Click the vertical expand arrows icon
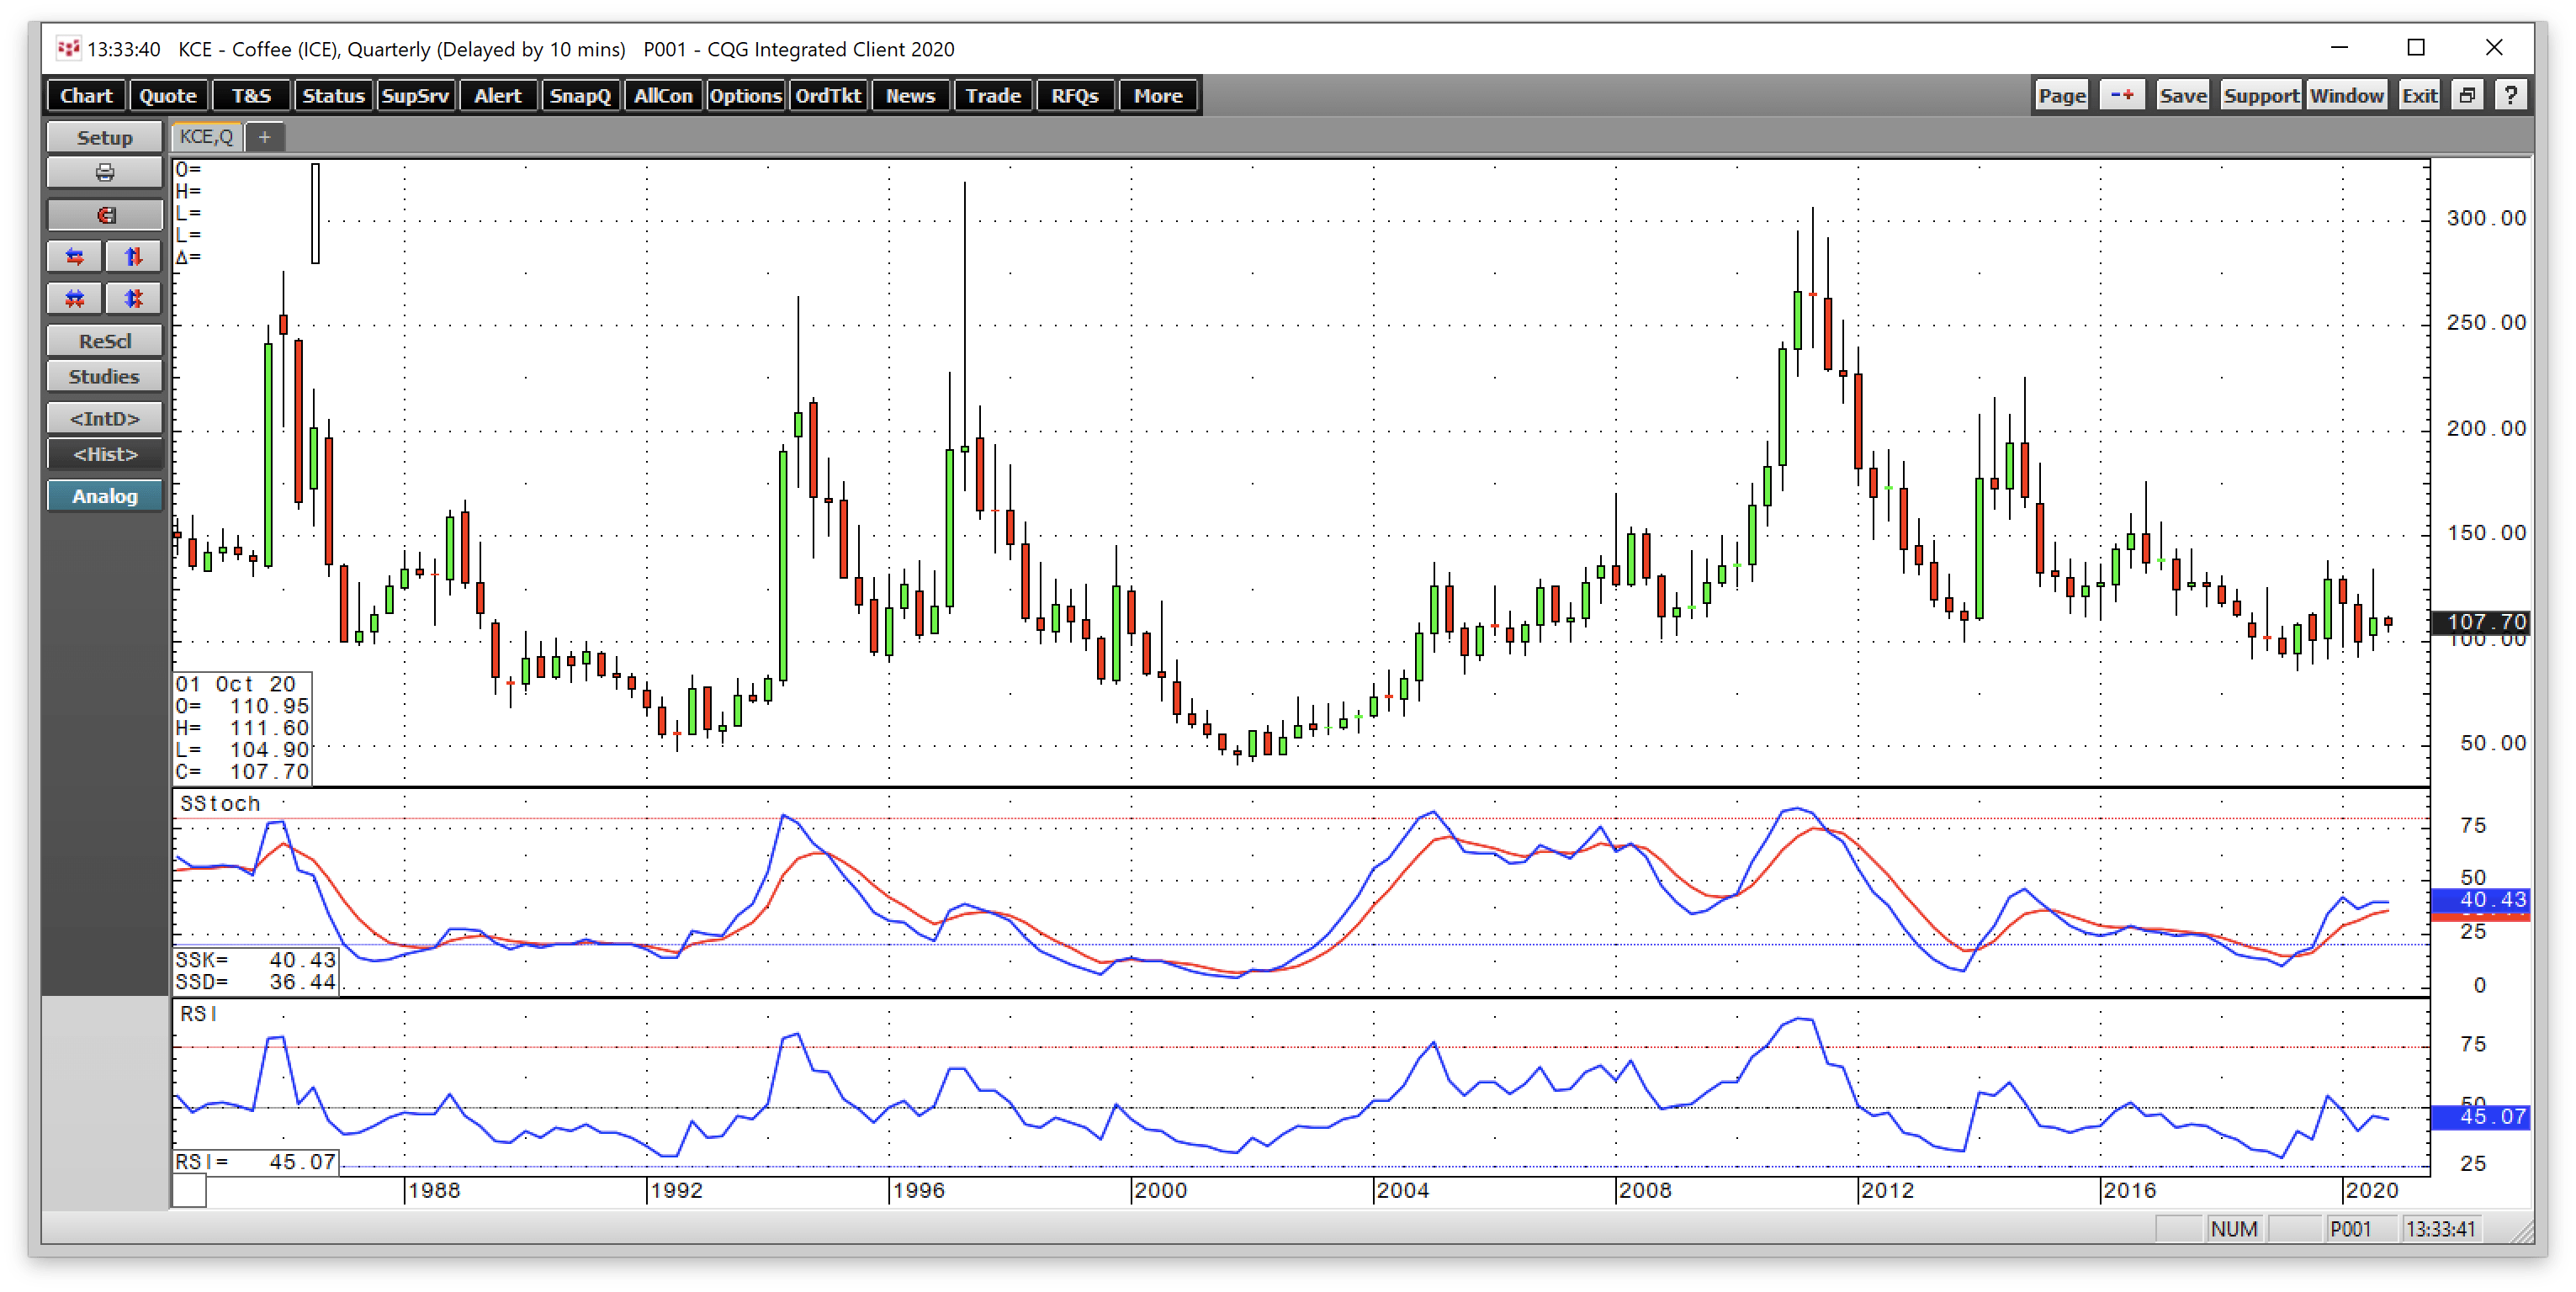 (133, 257)
